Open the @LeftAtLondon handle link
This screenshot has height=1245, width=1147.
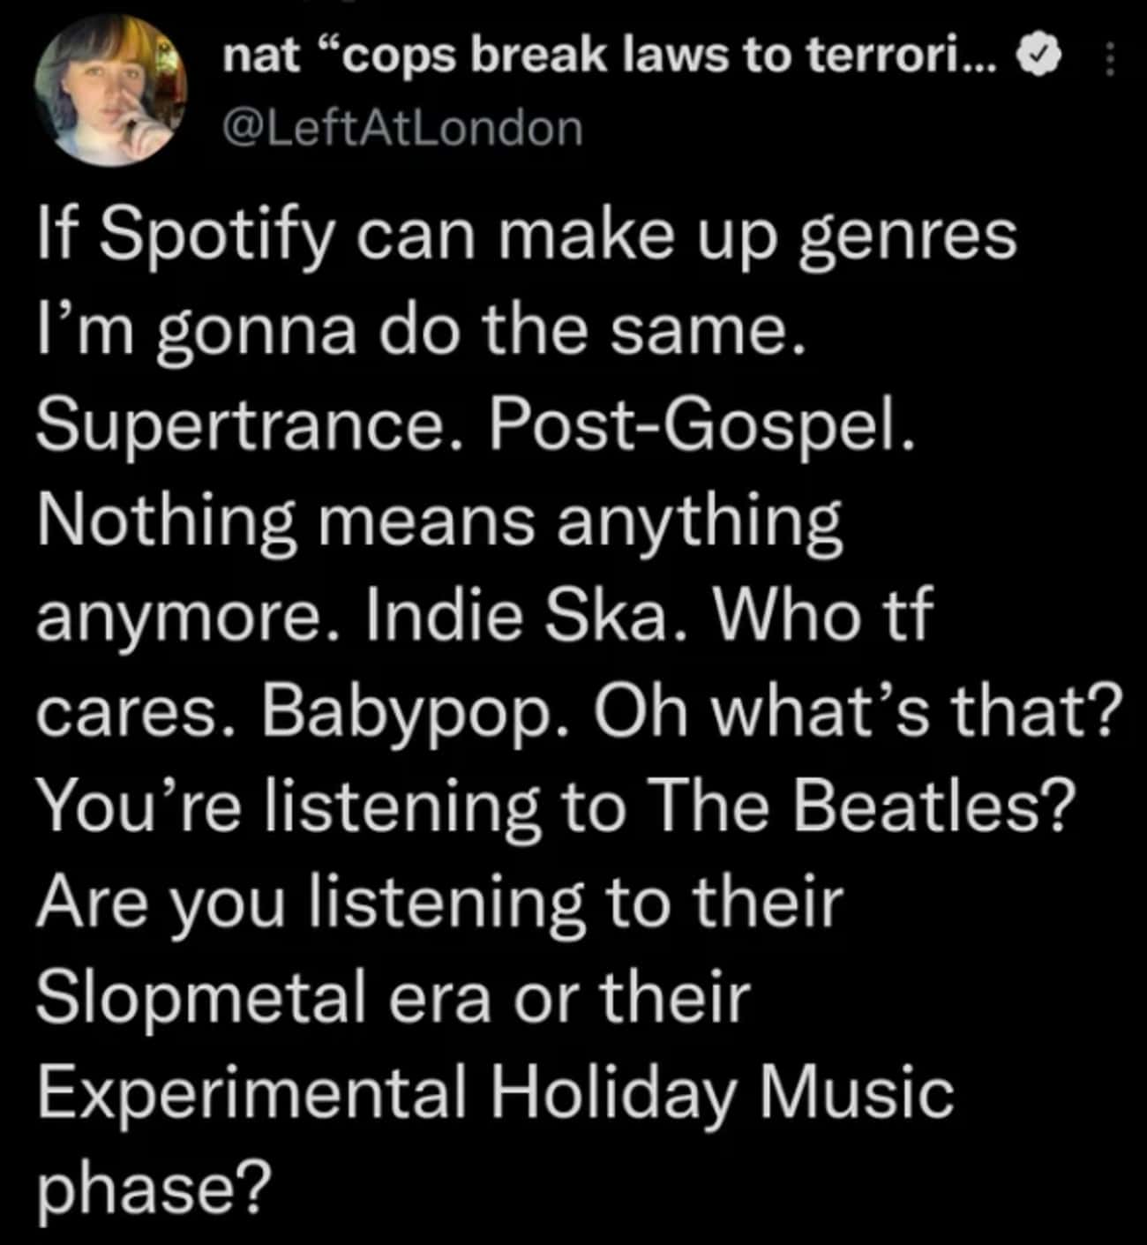403,129
